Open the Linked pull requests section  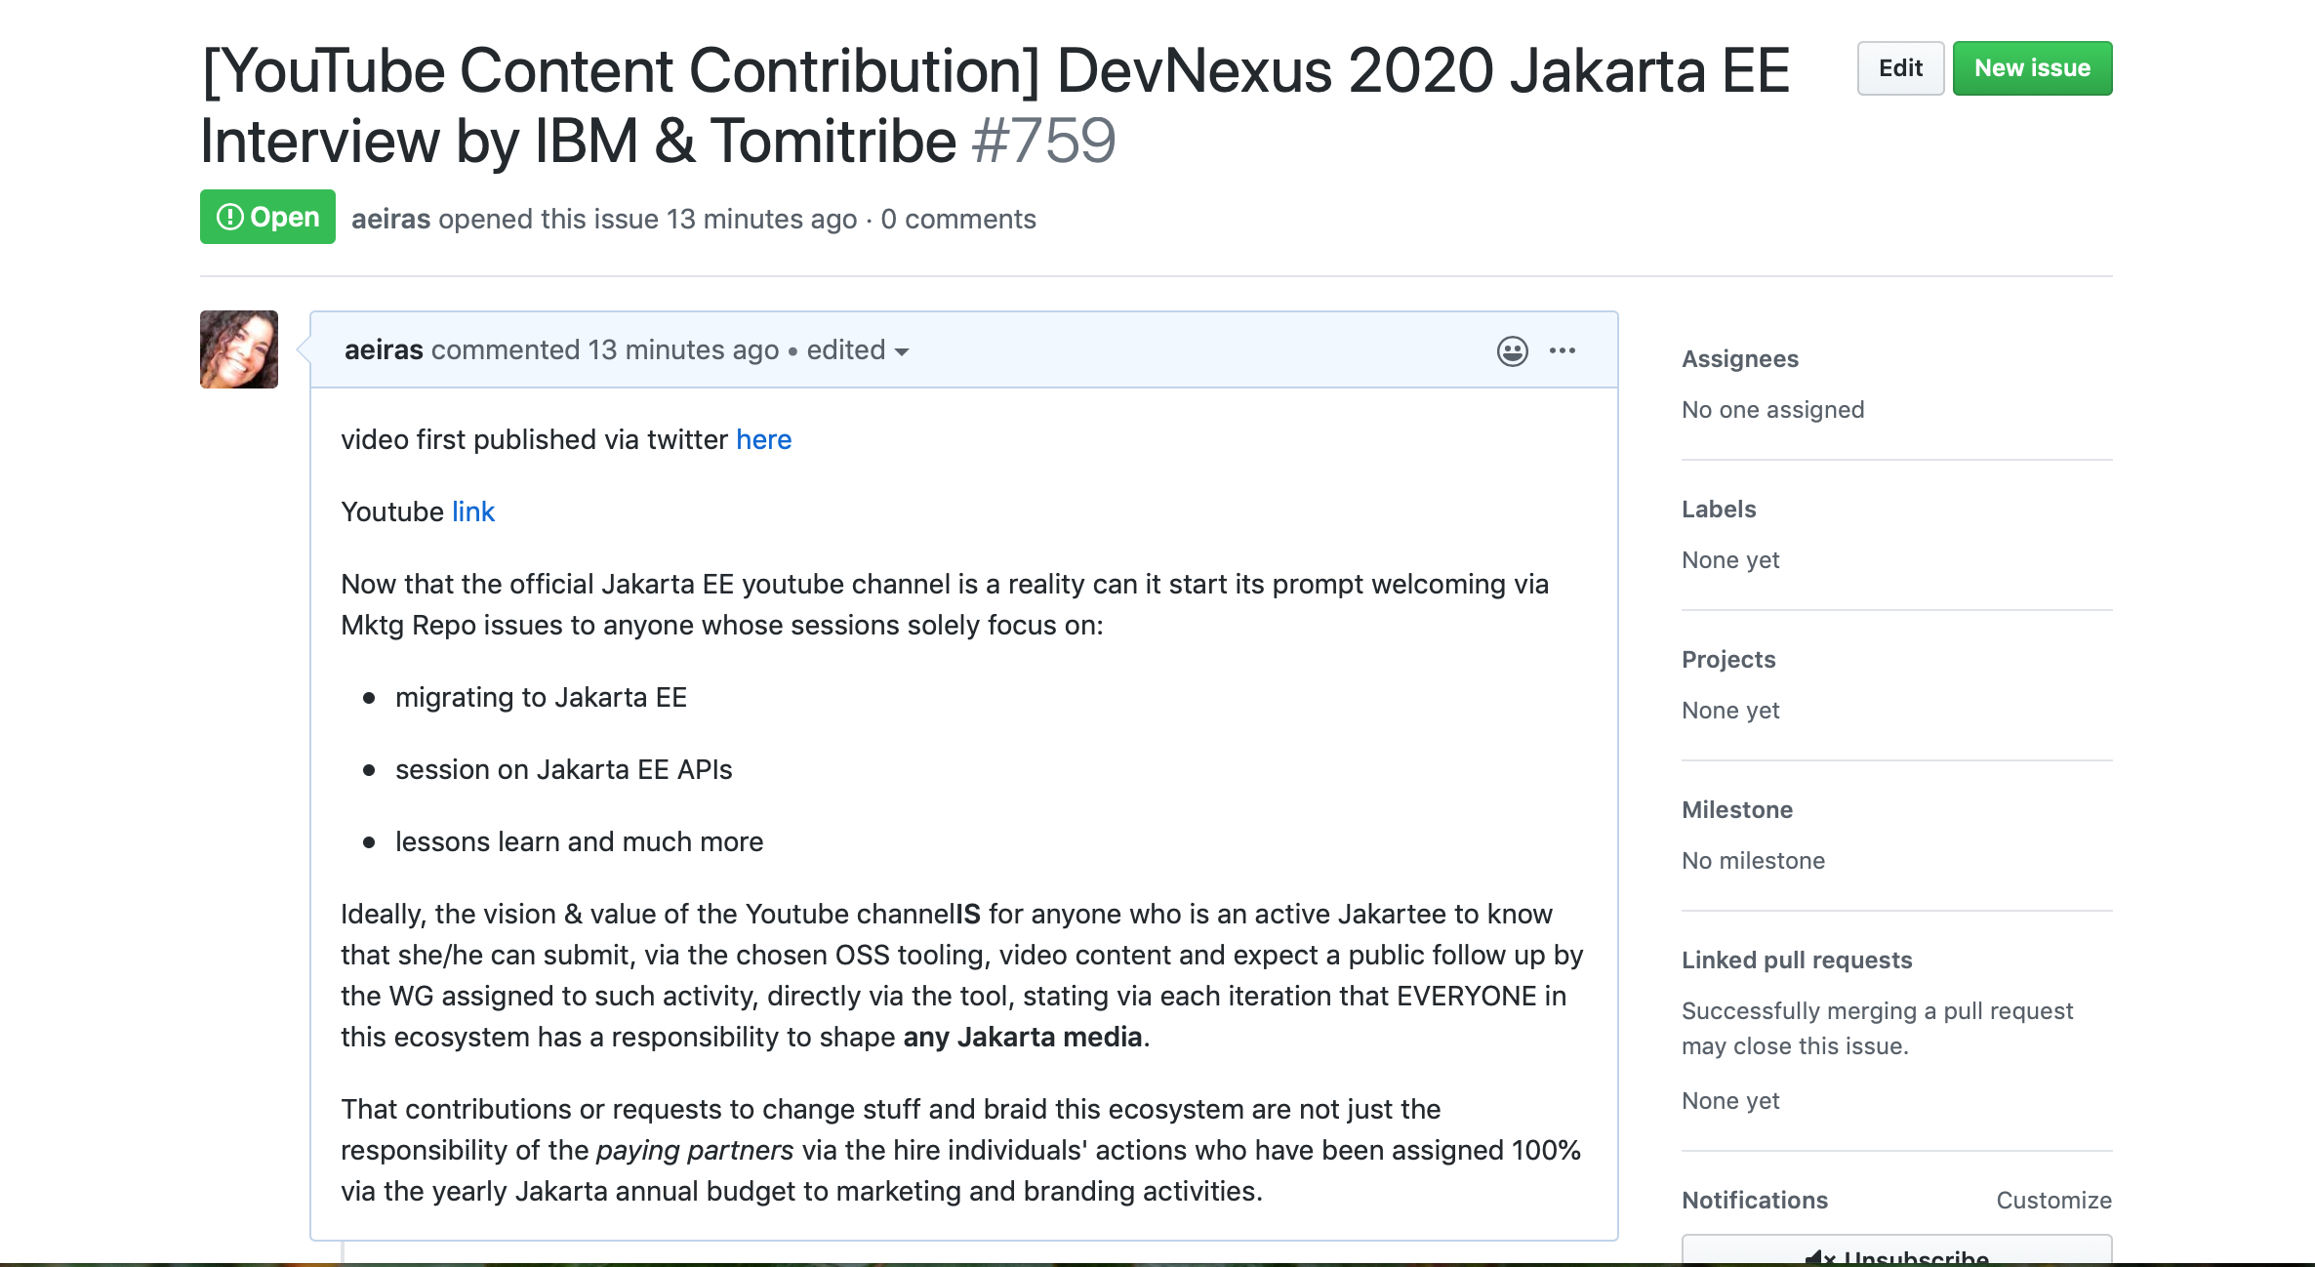(x=1796, y=960)
